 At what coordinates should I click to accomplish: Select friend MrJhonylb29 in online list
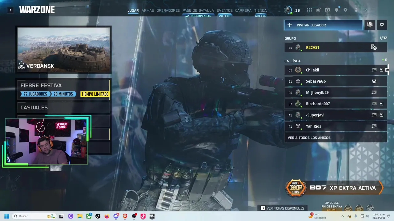click(x=336, y=92)
